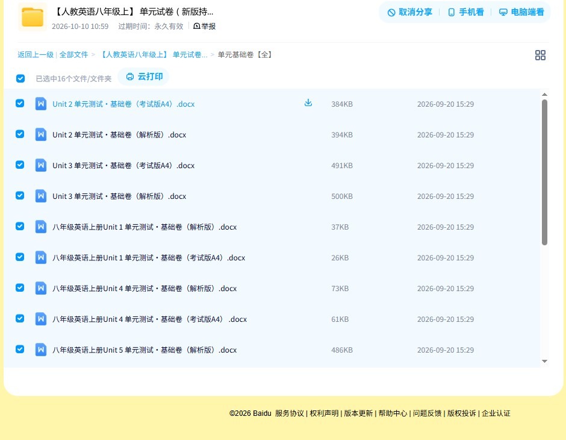Click Word icon of 八年级Unit 4 考试版A4
This screenshot has width=566, height=440.
tap(41, 319)
